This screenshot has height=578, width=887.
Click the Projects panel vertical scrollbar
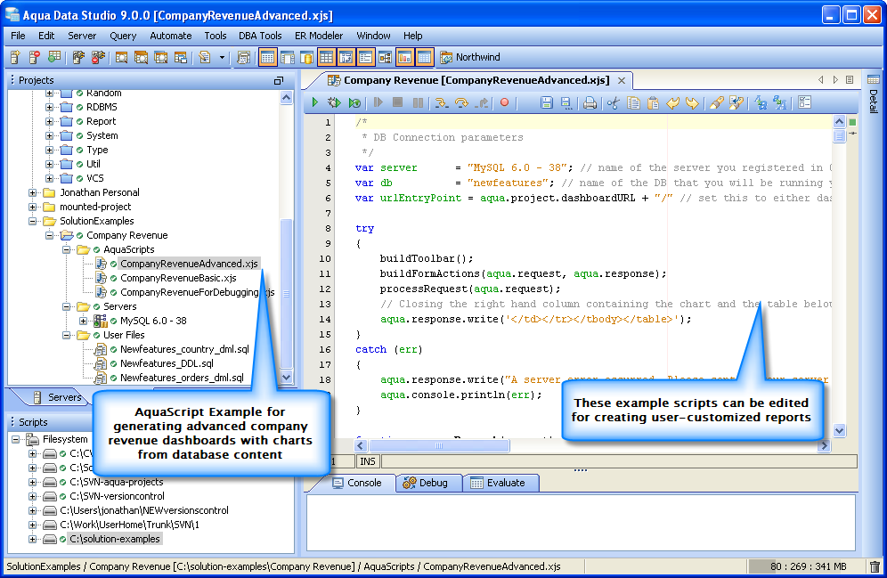[x=286, y=294]
